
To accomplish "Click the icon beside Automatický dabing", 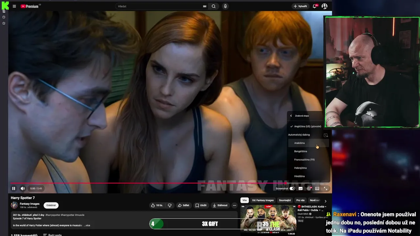I will click(325, 135).
